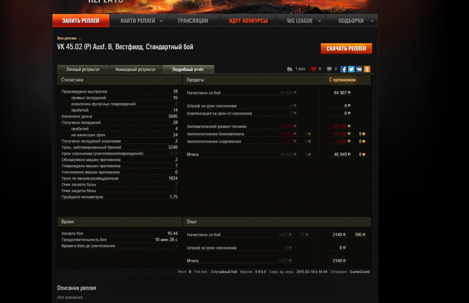Click the Продолжительность боя value 10 мин 28 с
The height and width of the screenshot is (303, 469).
166,240
